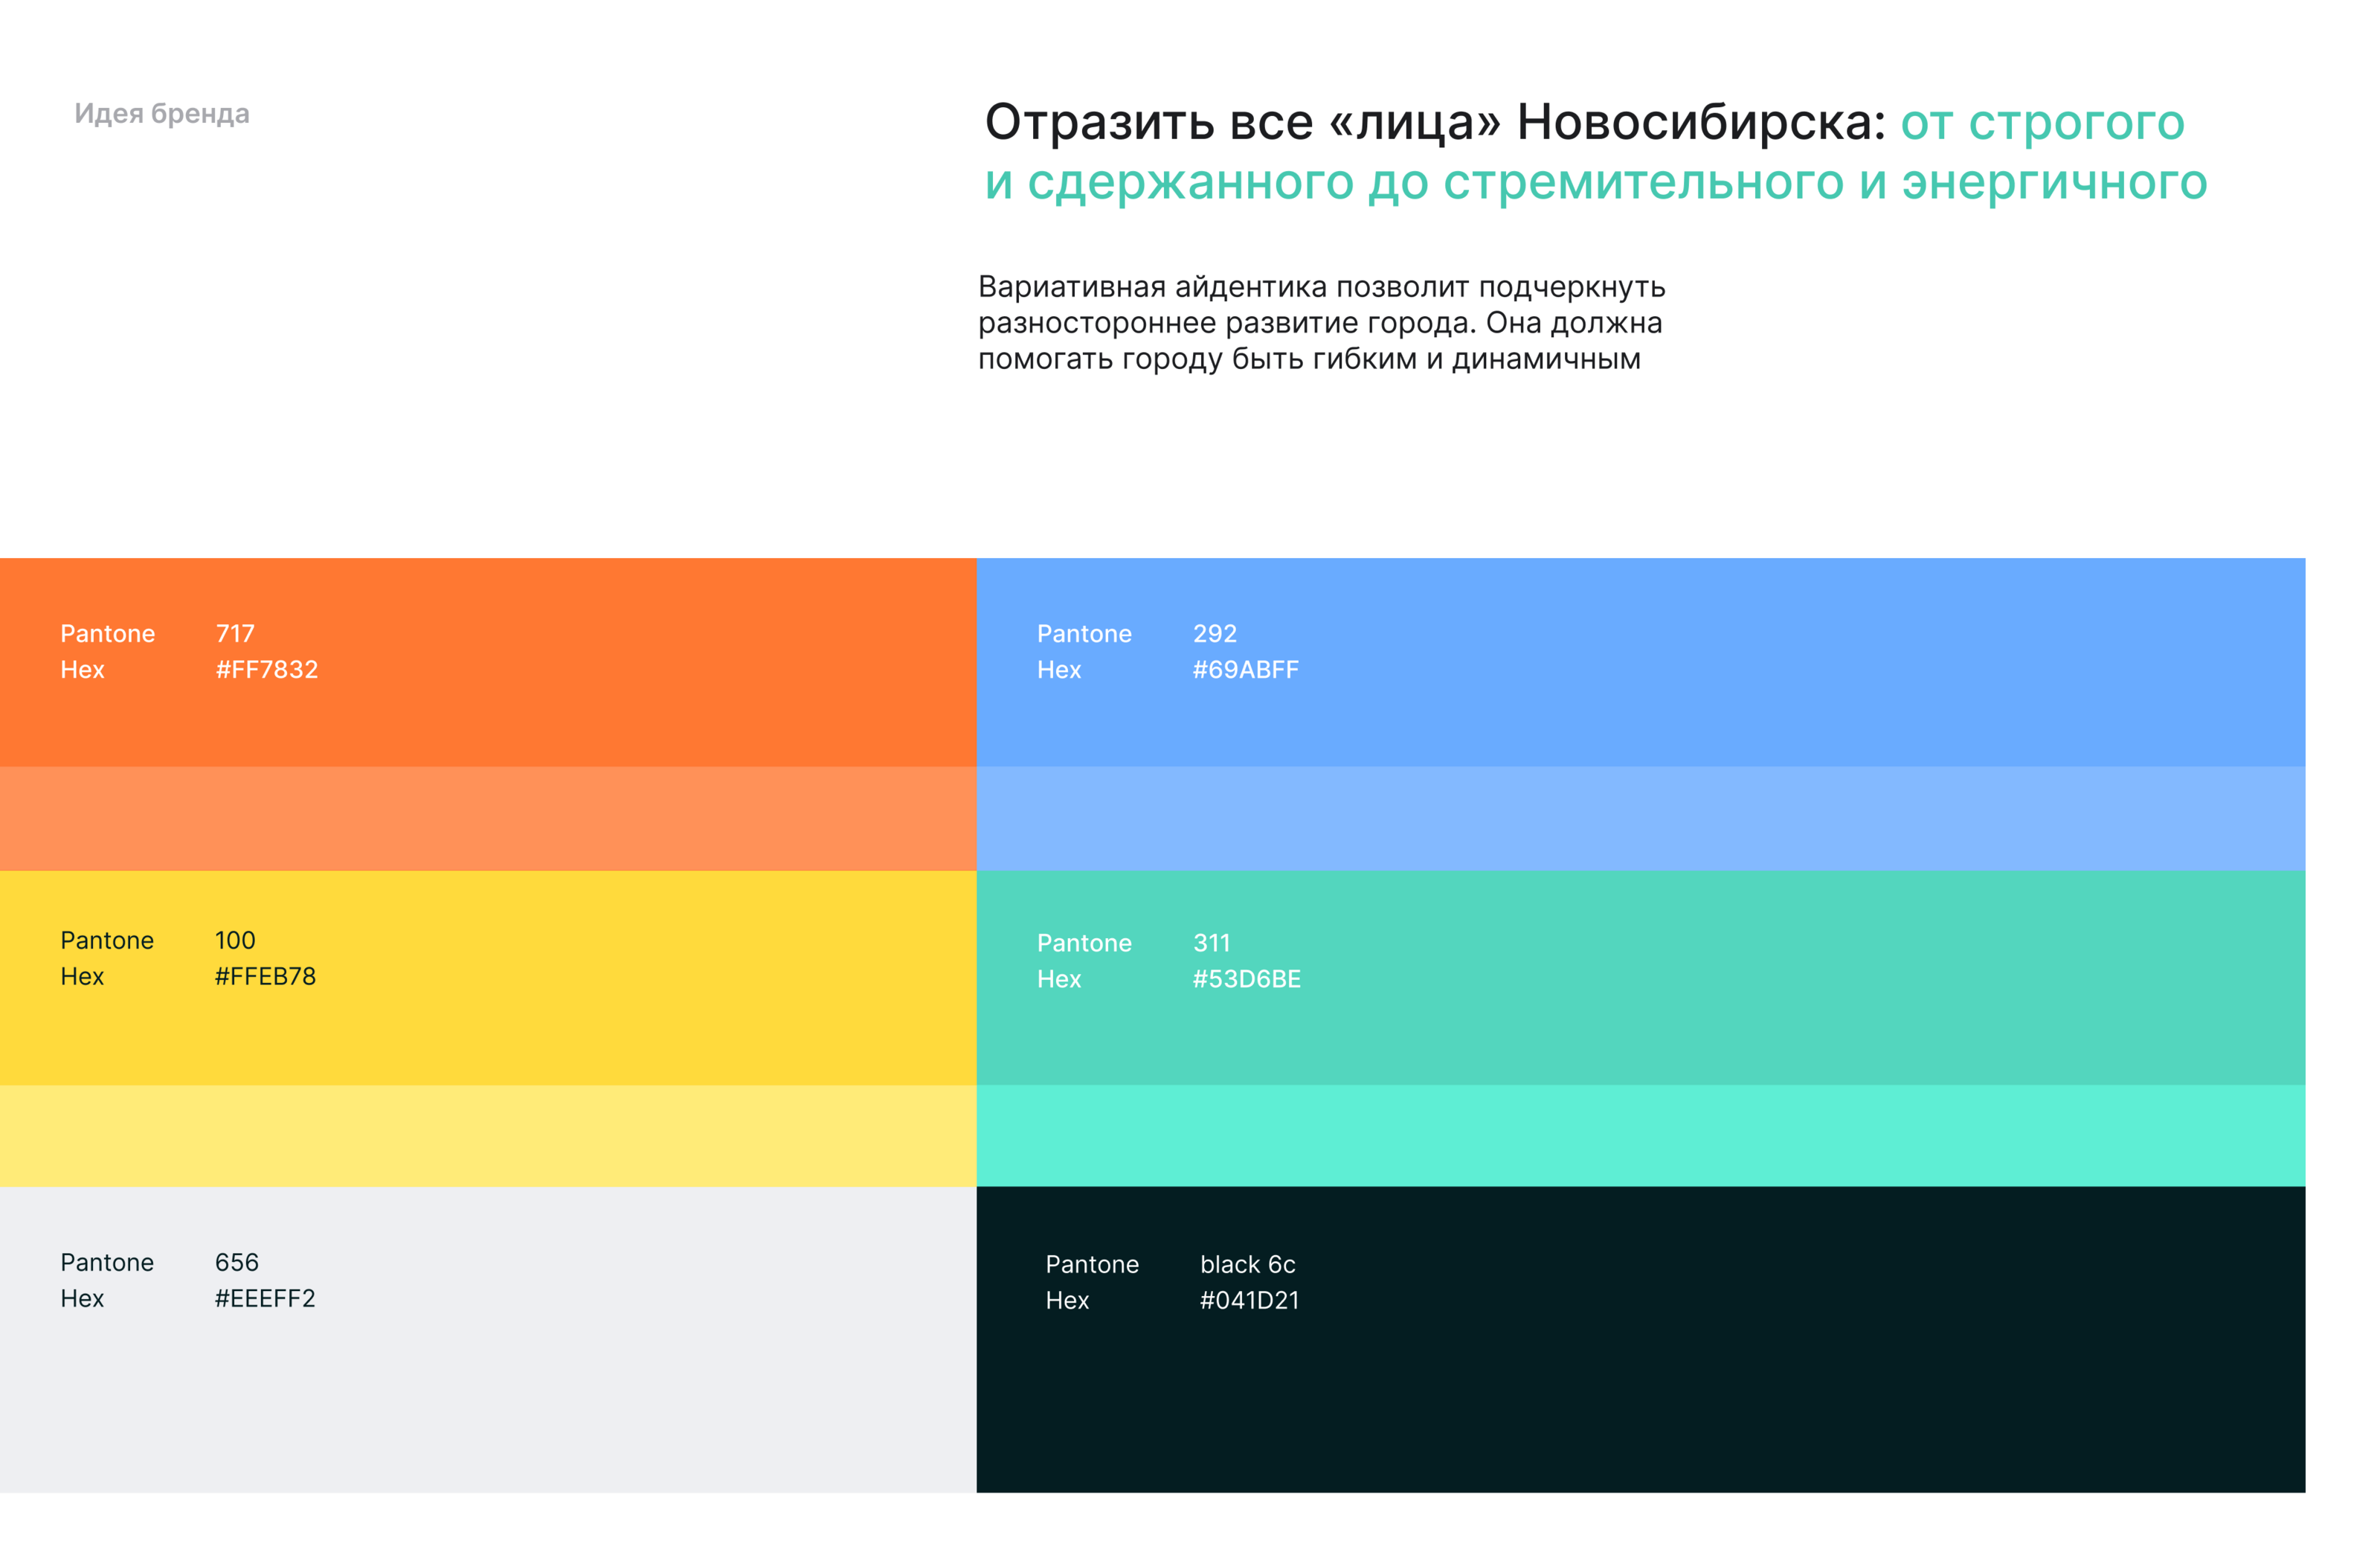The height and width of the screenshot is (1564, 2380).
Task: Click the bright mint tint strip
Action: (1640, 1135)
